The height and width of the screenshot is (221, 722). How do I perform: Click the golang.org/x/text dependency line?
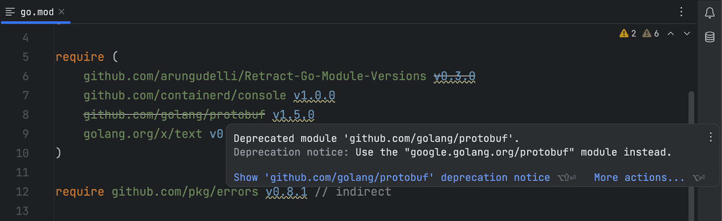[153, 134]
